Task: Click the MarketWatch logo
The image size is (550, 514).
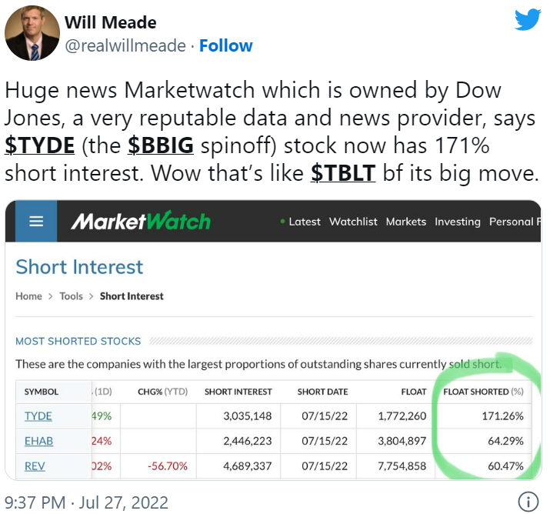Action: click(141, 221)
